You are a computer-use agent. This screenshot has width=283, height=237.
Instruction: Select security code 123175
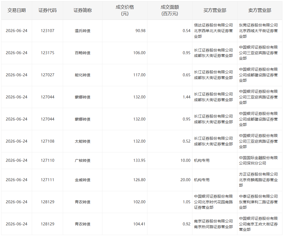click(47, 53)
